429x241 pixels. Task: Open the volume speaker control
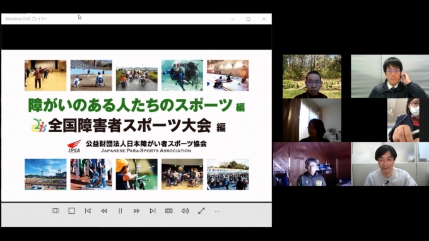(x=185, y=211)
